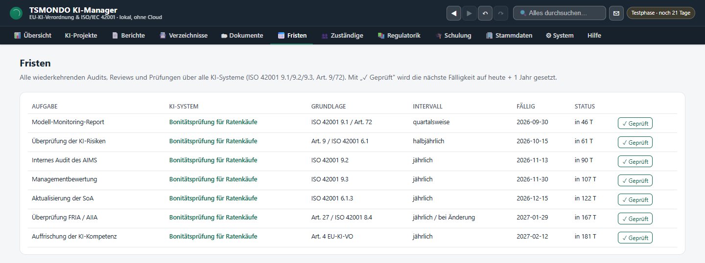
Task: Open the Übersicht chart tab
Action: [x=33, y=35]
